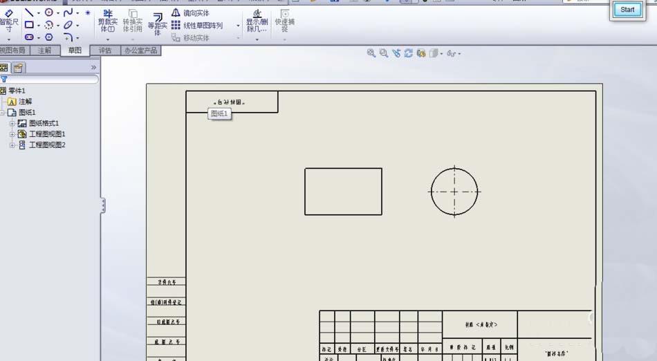Switch to 办公室产品 (Office Products) tab
The width and height of the screenshot is (657, 361).
point(141,50)
